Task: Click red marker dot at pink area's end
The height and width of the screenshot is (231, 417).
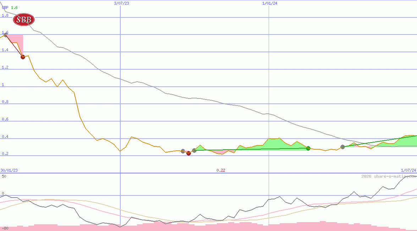Action: tap(23, 57)
